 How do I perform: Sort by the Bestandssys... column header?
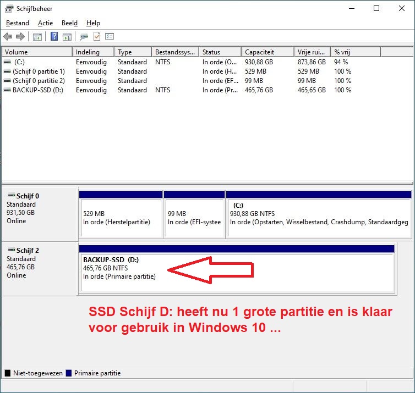(x=175, y=52)
